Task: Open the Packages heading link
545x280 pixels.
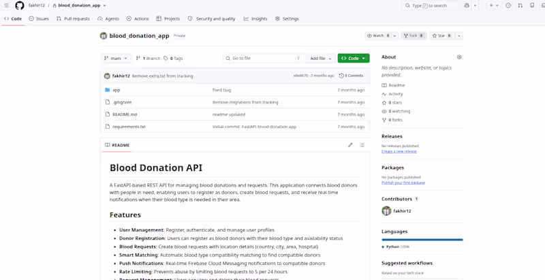Action: (393, 168)
